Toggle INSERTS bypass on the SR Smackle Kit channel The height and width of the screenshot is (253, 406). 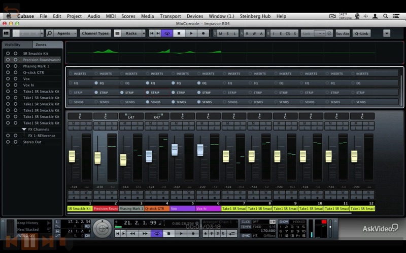tap(71, 73)
